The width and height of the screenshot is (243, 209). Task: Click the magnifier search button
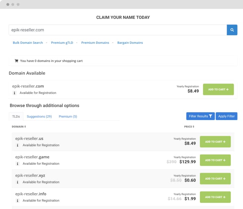pos(232,30)
